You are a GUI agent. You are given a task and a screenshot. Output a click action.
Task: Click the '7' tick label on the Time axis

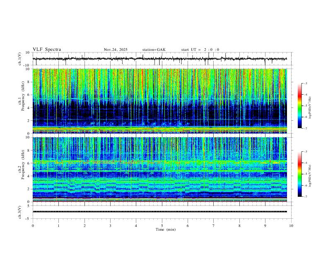point(214,226)
